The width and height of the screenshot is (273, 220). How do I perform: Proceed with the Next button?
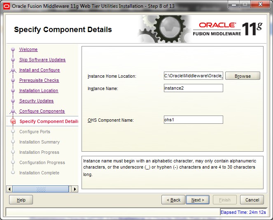coord(198,200)
